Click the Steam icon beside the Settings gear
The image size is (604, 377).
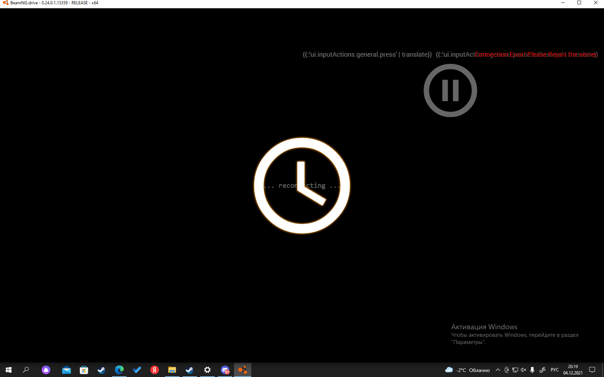189,370
